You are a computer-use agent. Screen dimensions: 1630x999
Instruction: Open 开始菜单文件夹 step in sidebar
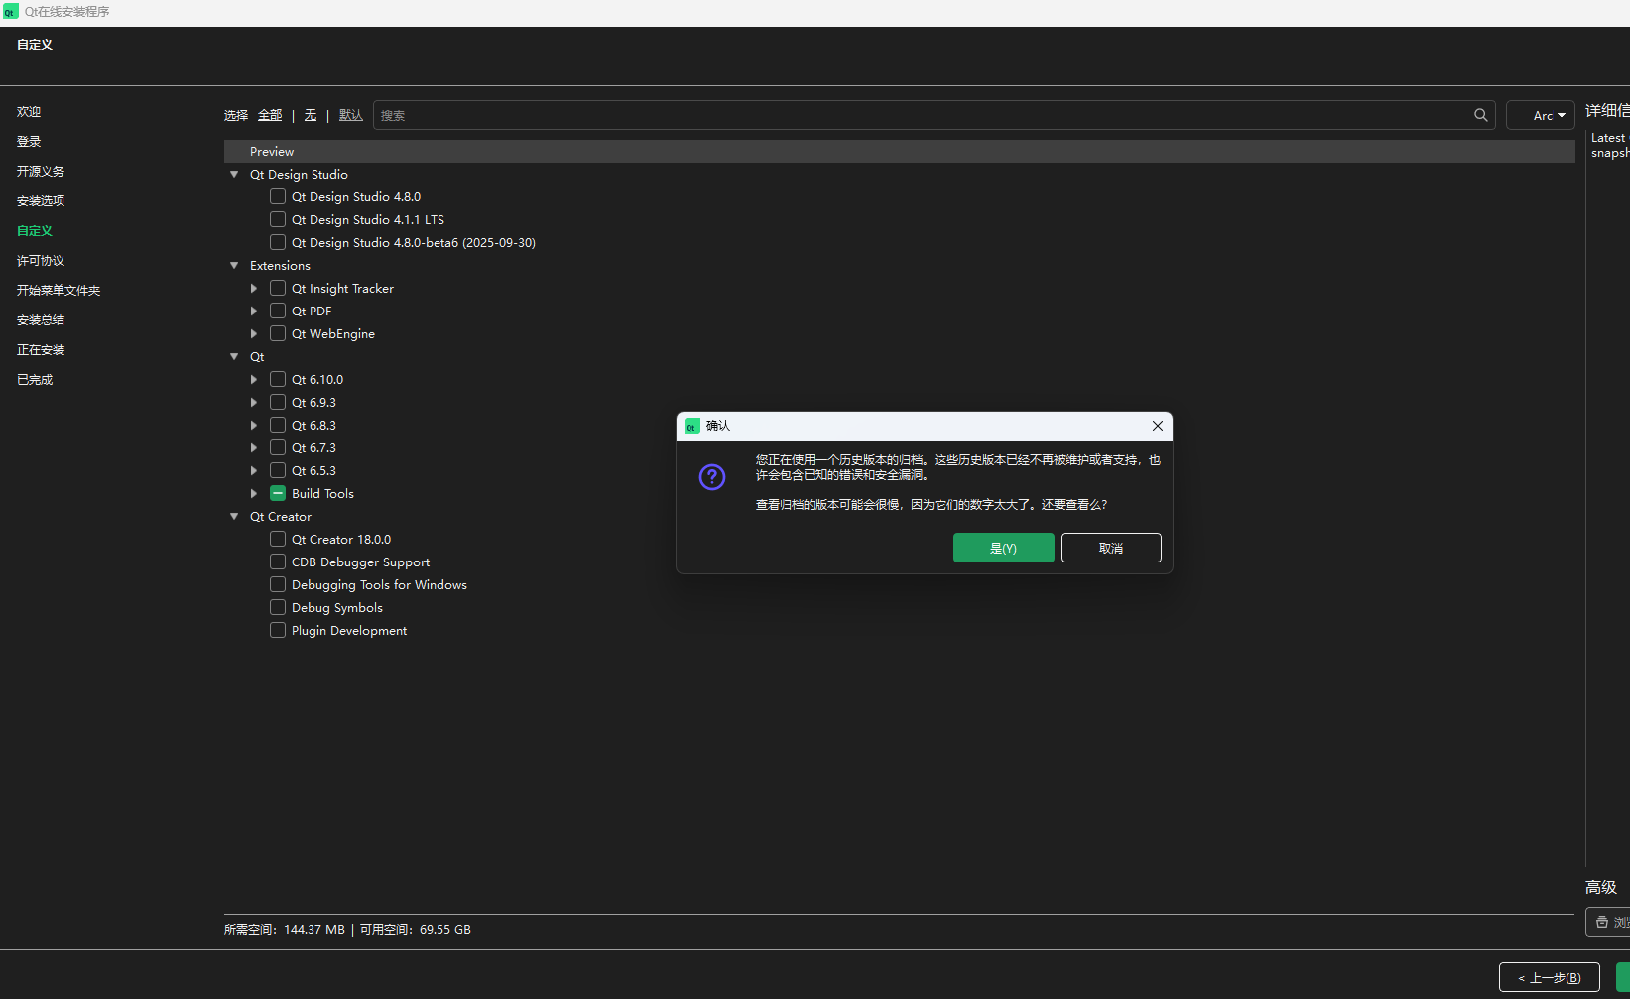tap(59, 291)
